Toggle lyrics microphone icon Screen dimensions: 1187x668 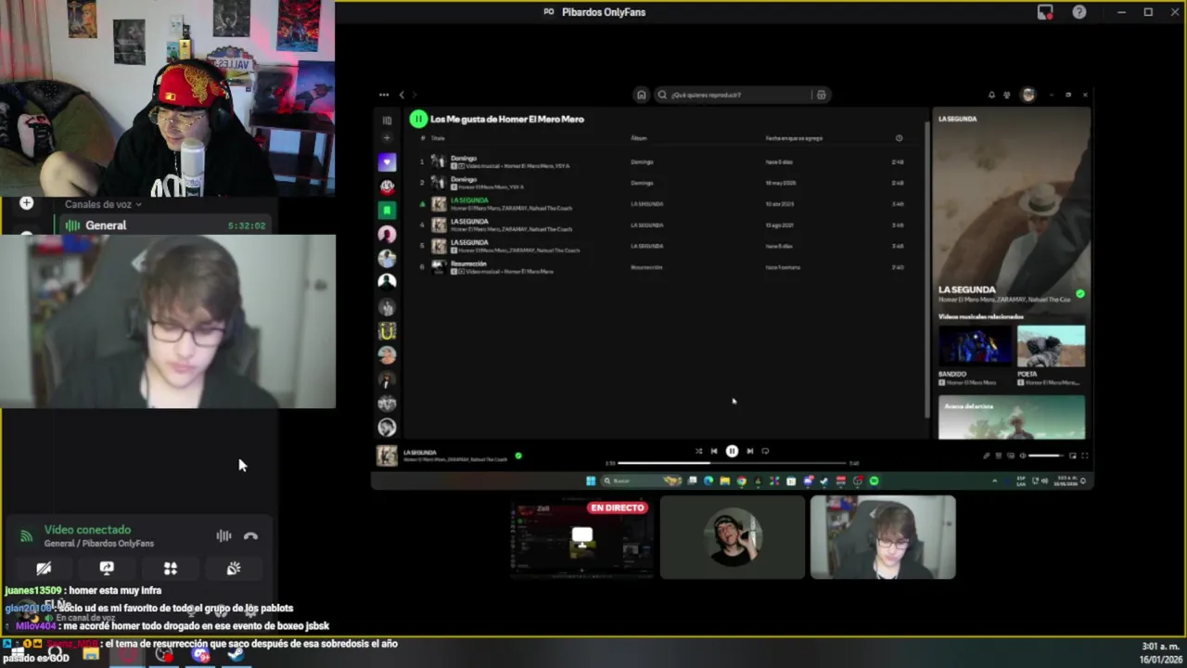point(987,456)
